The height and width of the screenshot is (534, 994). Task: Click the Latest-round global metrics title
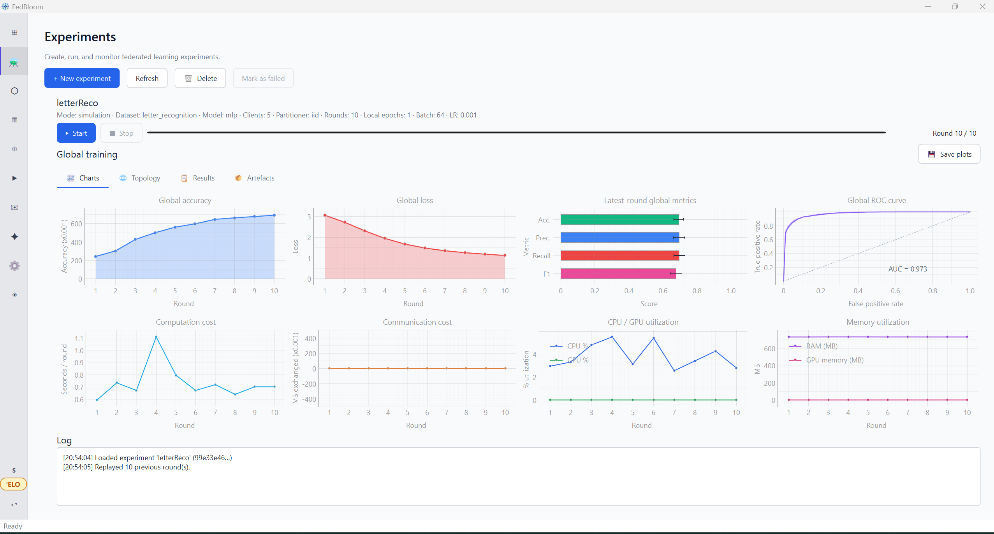click(x=650, y=200)
